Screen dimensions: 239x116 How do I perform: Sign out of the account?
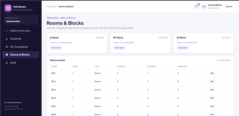tap(229, 7)
